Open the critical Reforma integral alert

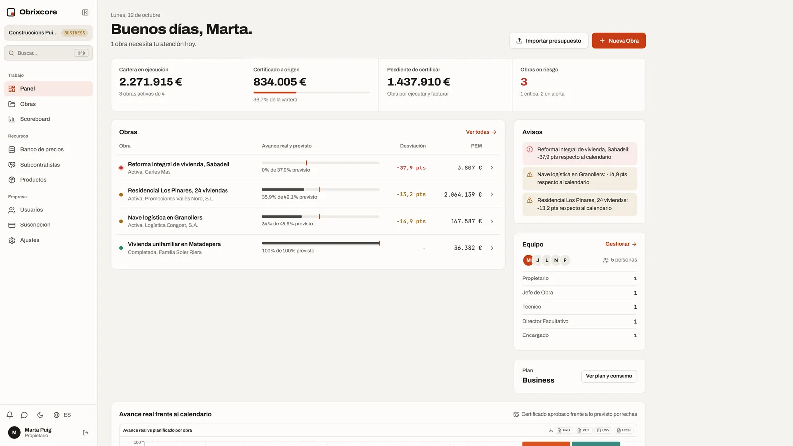(579, 153)
